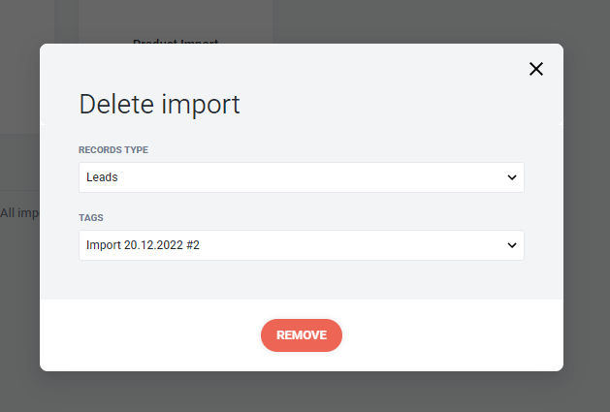Click the TAGS field label
610x412 pixels.
[91, 217]
